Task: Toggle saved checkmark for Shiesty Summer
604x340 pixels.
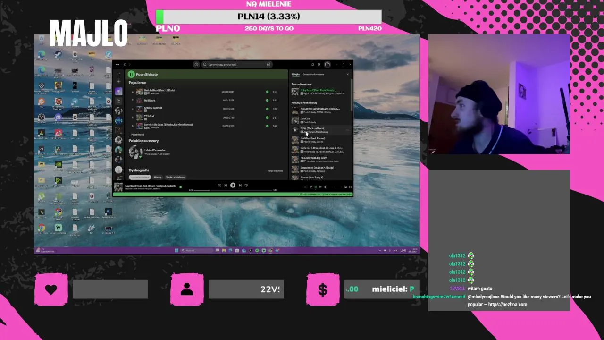Action: [x=267, y=109]
